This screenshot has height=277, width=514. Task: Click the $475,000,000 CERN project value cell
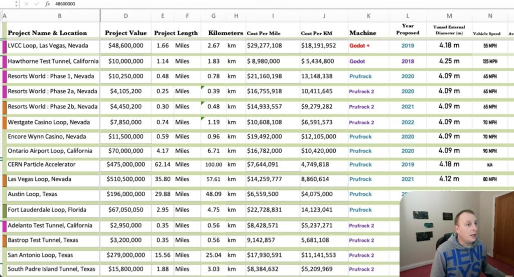[125, 164]
